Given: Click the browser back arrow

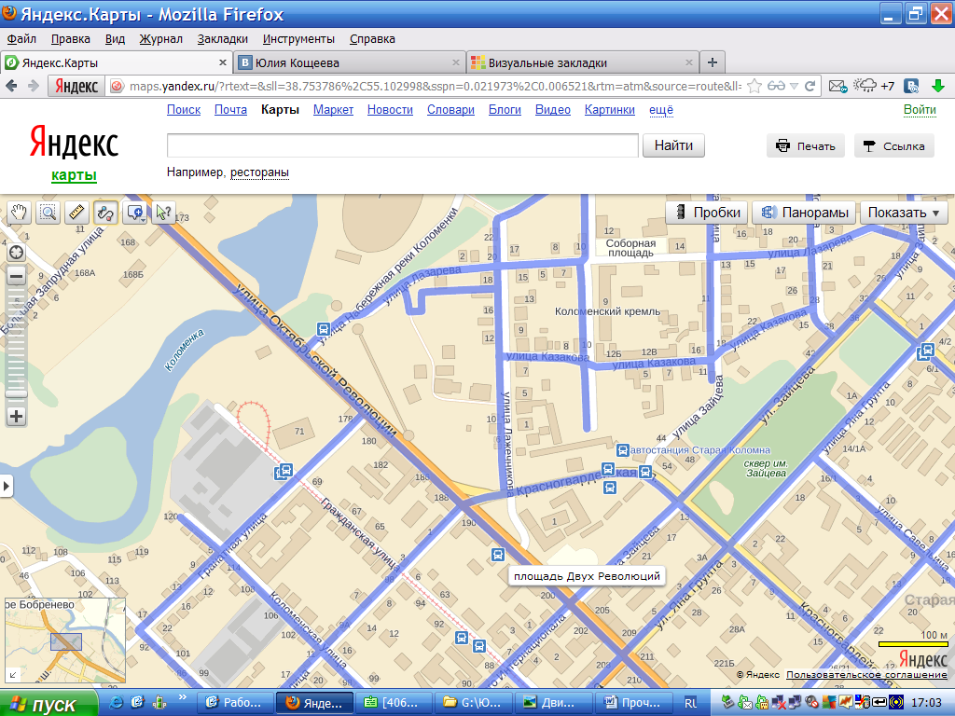Looking at the screenshot, I should click(x=11, y=87).
